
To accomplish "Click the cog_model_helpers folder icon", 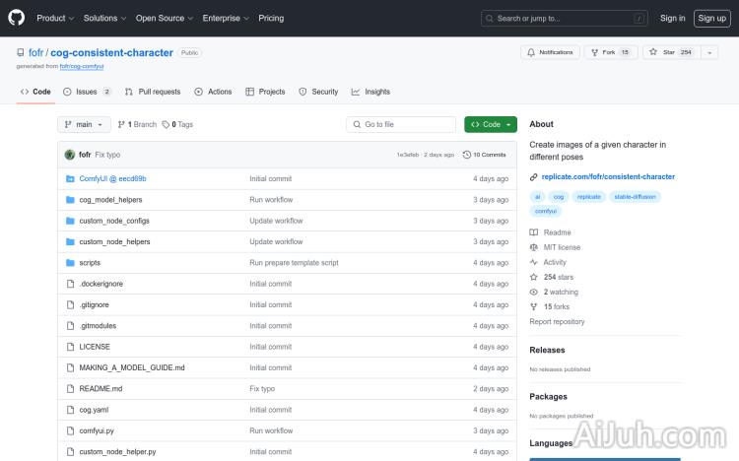I will pos(70,200).
